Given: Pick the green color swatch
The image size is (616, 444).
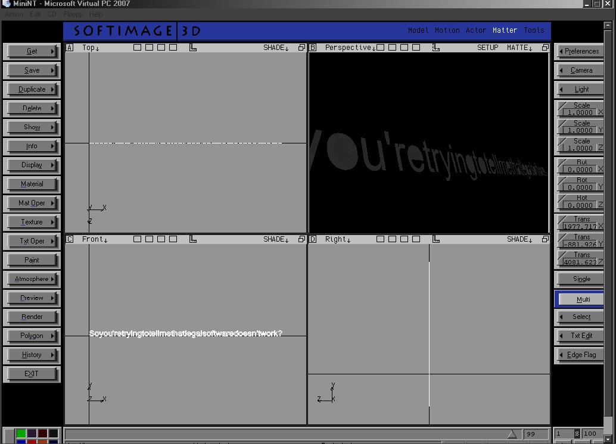Looking at the screenshot, I should (x=21, y=433).
